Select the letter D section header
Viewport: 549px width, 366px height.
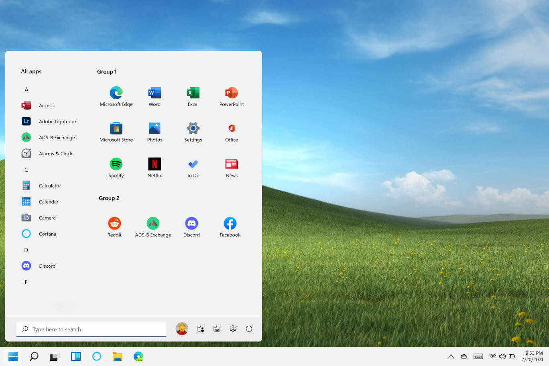click(x=26, y=250)
